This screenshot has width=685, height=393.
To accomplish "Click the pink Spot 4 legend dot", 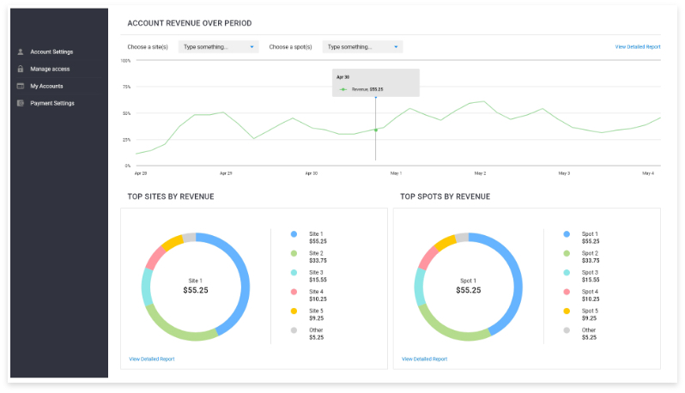I will tap(567, 292).
